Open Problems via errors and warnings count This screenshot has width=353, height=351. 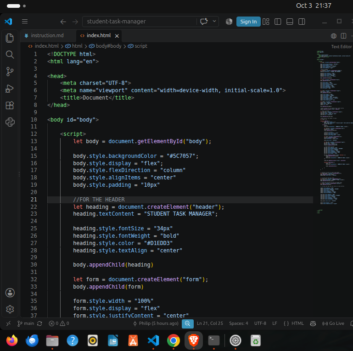pyautogui.click(x=59, y=323)
